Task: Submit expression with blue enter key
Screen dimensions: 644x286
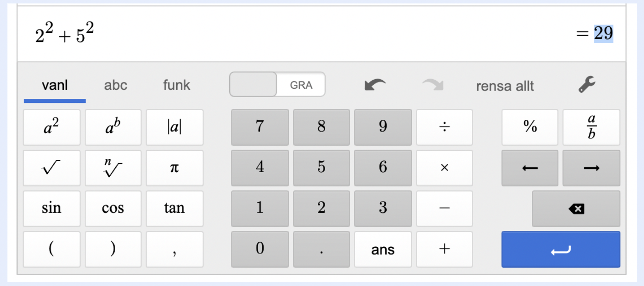Action: click(561, 250)
